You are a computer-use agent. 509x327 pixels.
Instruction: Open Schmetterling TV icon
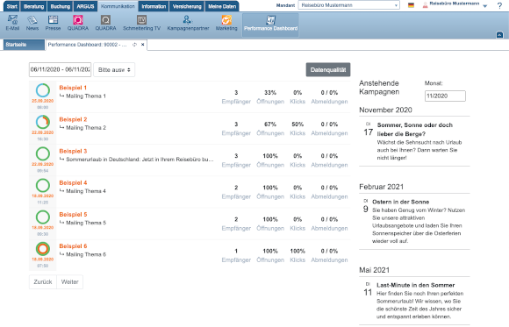click(x=141, y=23)
